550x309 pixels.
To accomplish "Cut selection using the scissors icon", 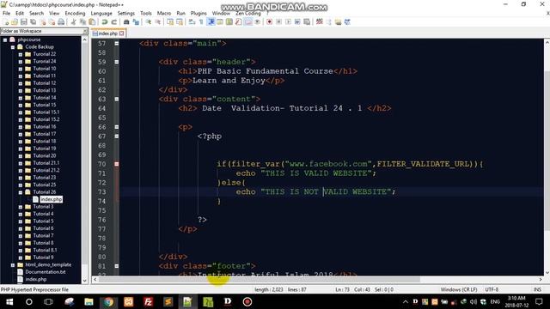I will [x=73, y=22].
